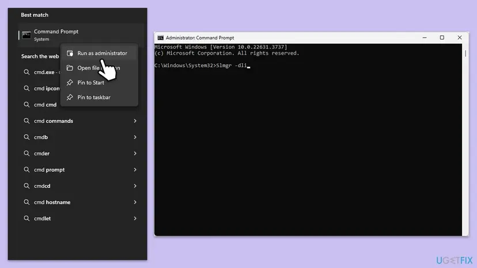The image size is (477, 268).
Task: Click the Administrator: Command Prompt title text
Action: [x=200, y=38]
